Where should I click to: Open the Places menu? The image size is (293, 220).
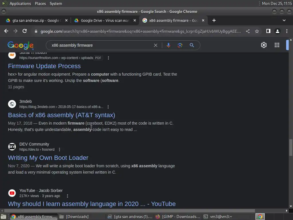coord(40,3)
